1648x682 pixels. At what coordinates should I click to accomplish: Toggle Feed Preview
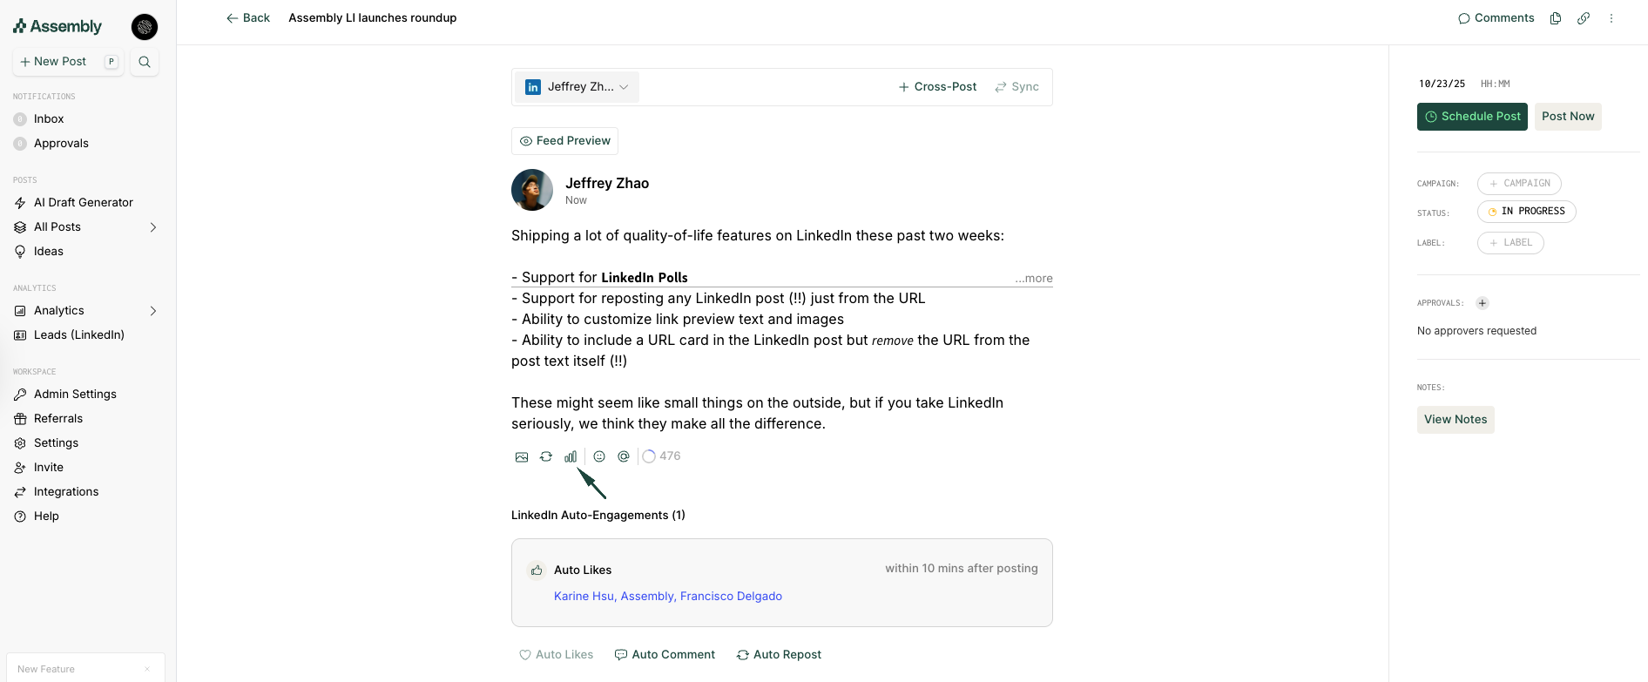pyautogui.click(x=564, y=141)
